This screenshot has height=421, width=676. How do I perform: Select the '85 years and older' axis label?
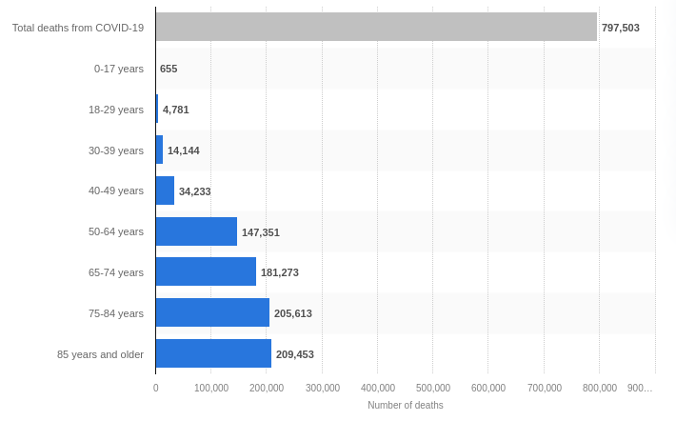[x=100, y=354]
